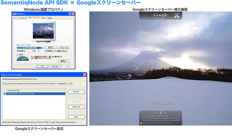
Task: Go to previous photo in screensaver
Action: [x=156, y=113]
